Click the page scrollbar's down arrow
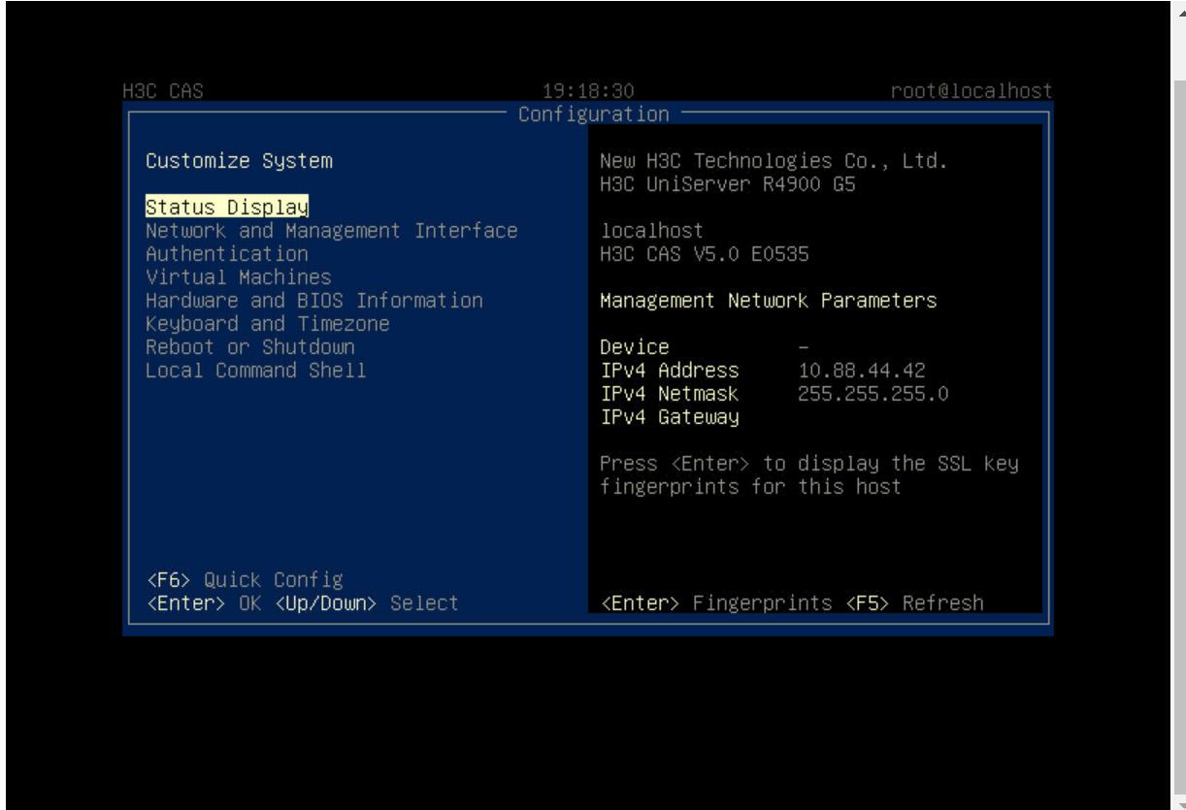Screen dimensions: 1186x810 point(1179,803)
